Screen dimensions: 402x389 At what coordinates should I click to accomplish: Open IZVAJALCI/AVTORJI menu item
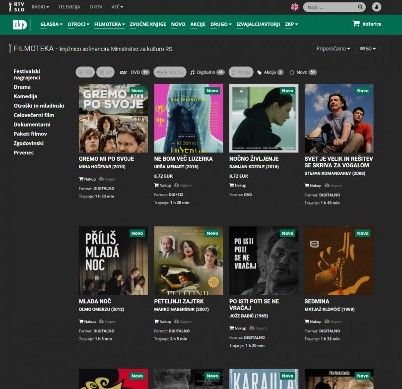tap(258, 24)
